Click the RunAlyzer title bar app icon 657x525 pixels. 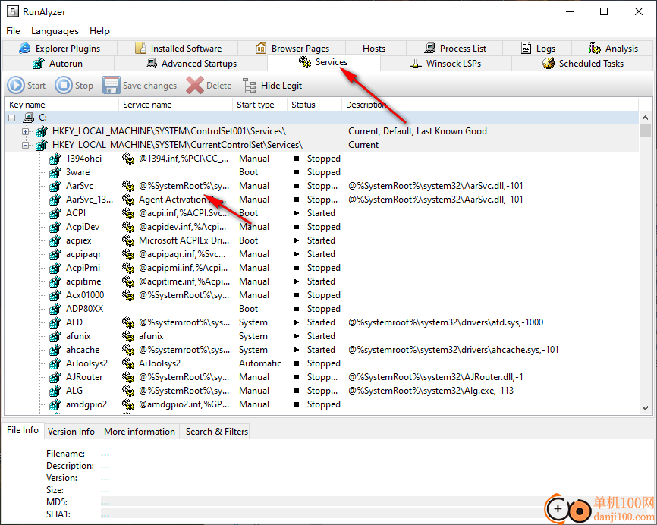(13, 11)
